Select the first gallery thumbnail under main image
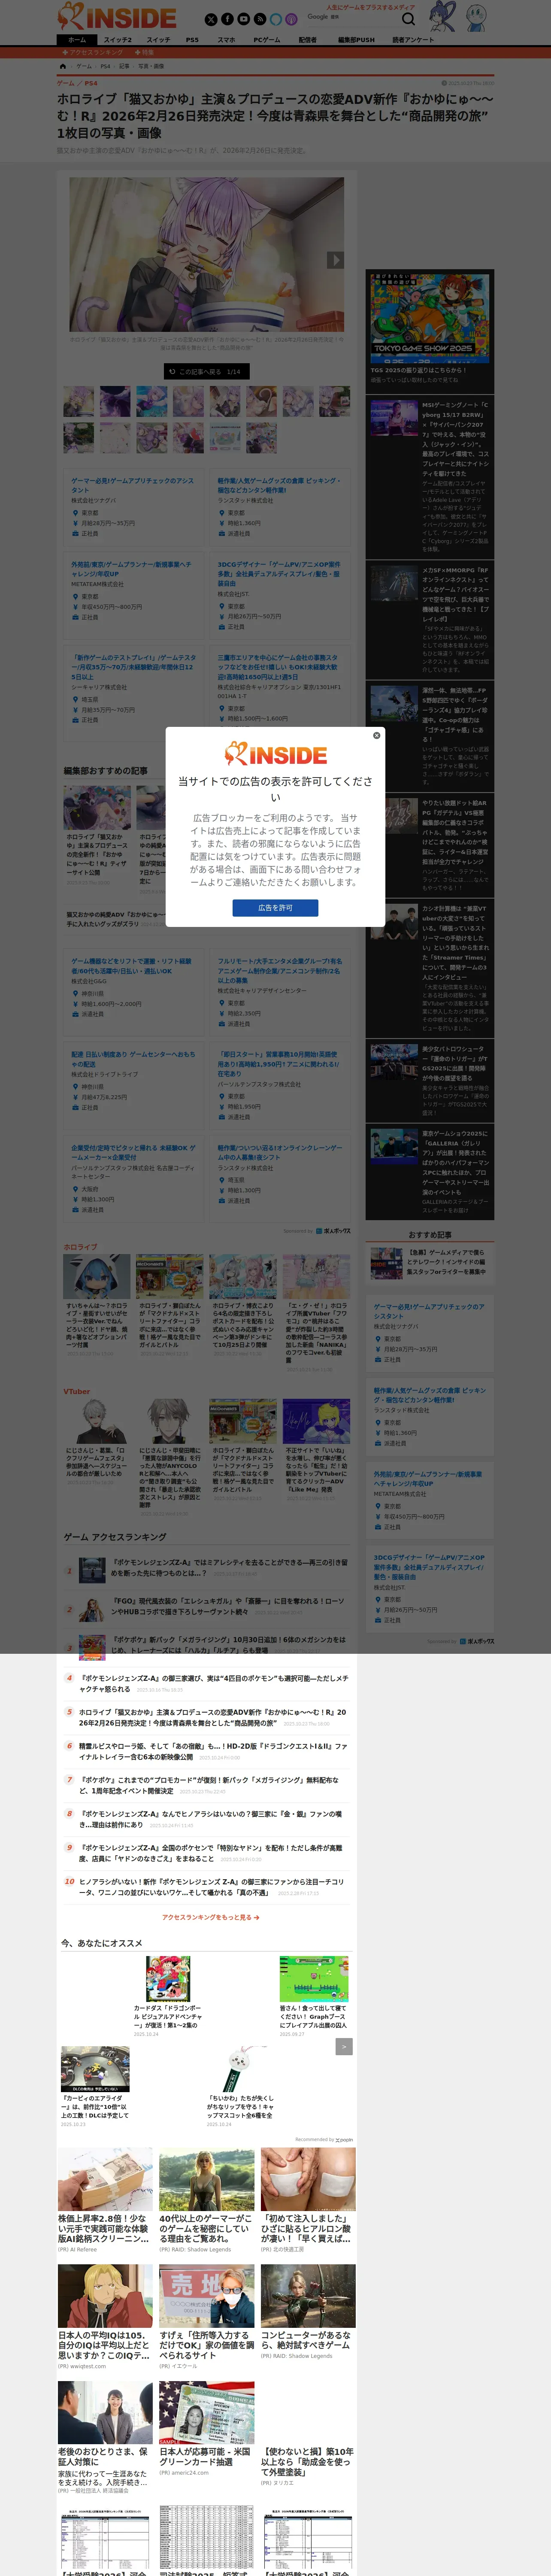The width and height of the screenshot is (551, 2576). pos(79,402)
